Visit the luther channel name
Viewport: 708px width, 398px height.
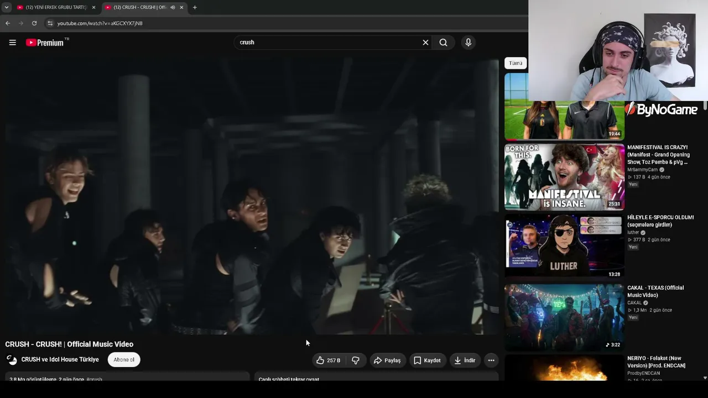[633, 233]
